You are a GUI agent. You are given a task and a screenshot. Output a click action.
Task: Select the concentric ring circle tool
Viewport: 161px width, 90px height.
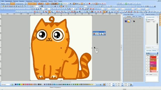40,12
